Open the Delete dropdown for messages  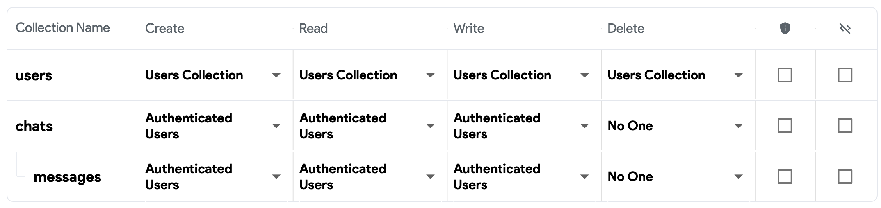point(676,176)
